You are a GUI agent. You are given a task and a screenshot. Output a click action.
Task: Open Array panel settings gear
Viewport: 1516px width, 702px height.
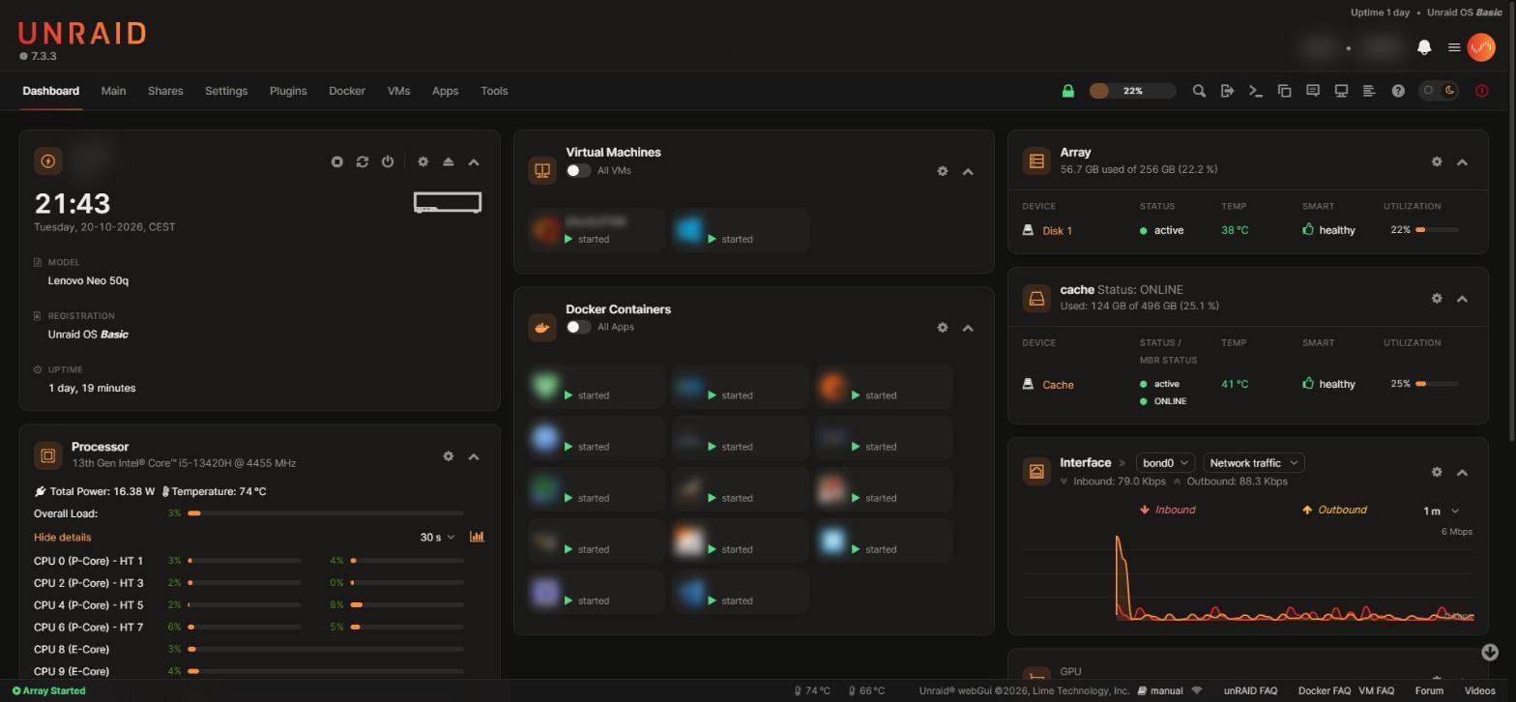click(1437, 161)
